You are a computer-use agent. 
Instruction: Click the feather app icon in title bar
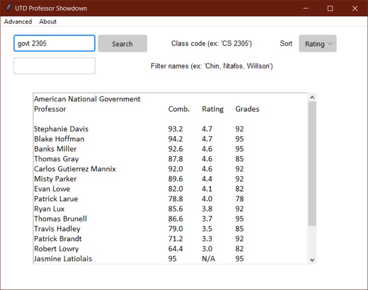[x=9, y=8]
